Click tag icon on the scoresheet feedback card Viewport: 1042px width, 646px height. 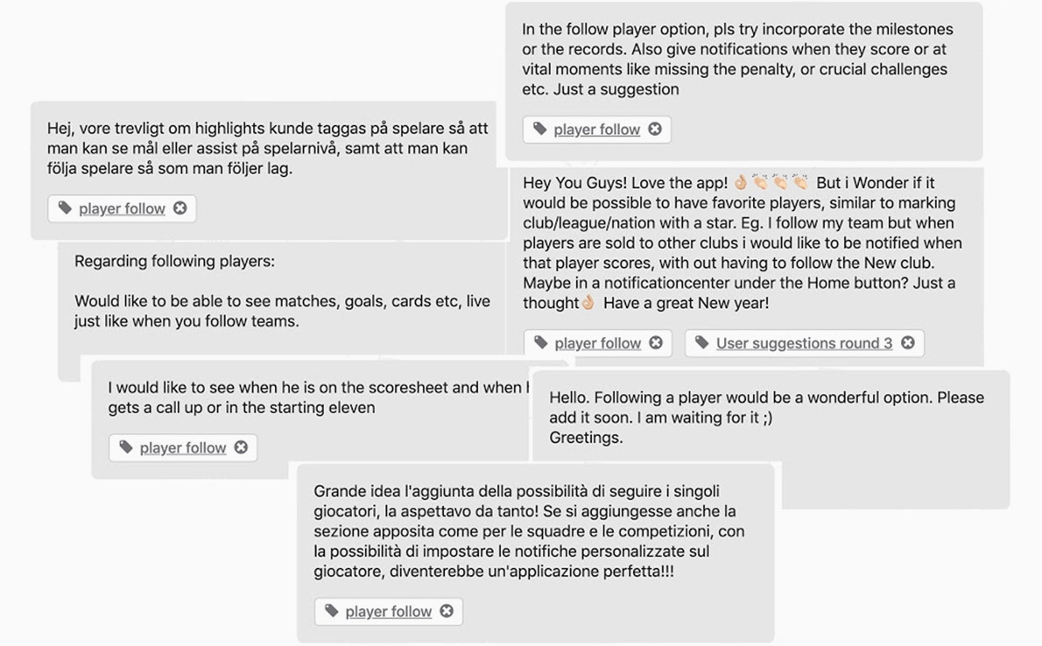(x=126, y=447)
